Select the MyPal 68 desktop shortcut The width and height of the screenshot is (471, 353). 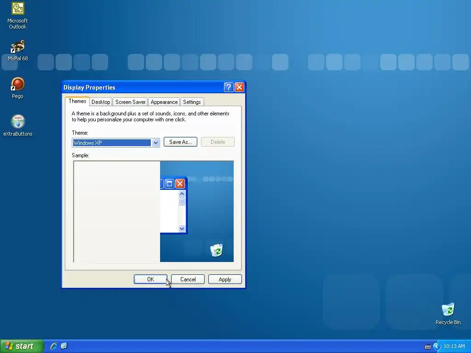coord(17,50)
